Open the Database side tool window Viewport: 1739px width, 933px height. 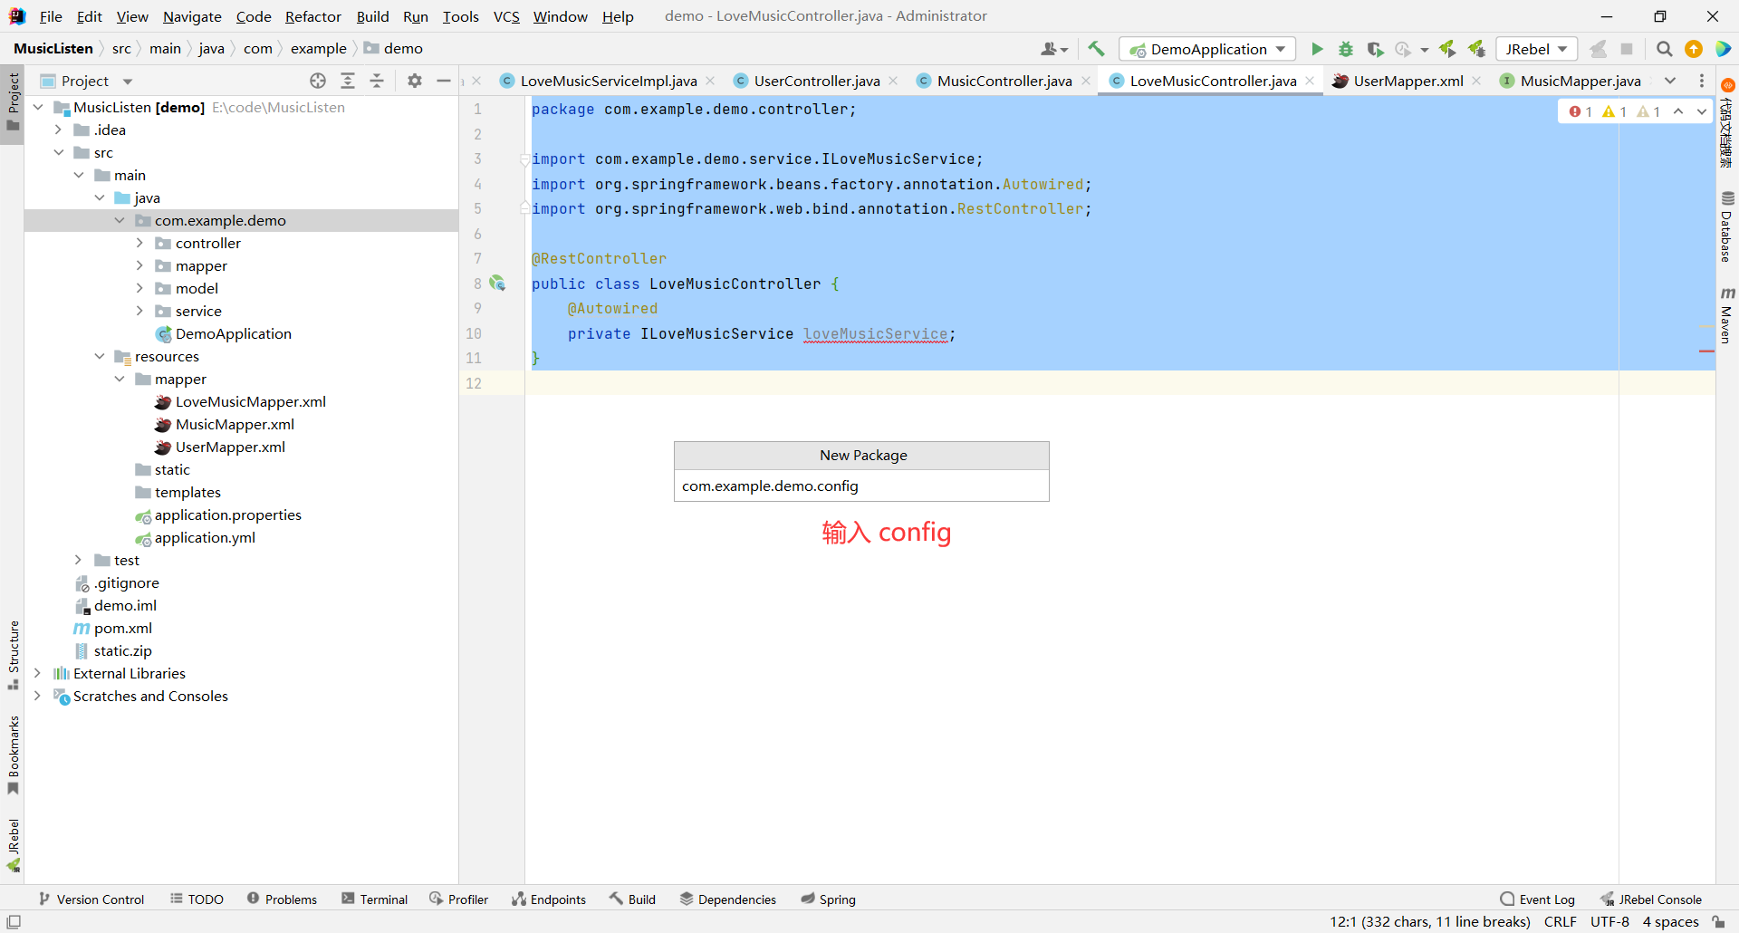[x=1727, y=226]
